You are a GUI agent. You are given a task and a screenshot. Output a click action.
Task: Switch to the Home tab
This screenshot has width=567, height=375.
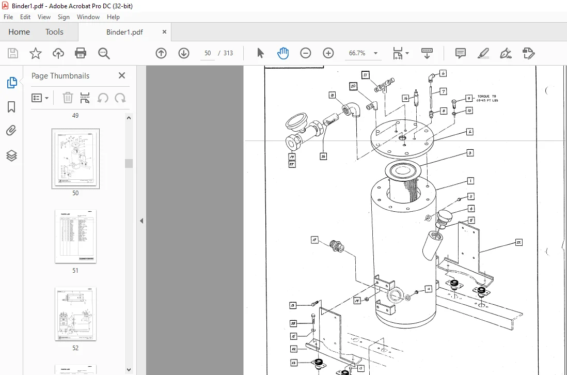click(x=19, y=32)
